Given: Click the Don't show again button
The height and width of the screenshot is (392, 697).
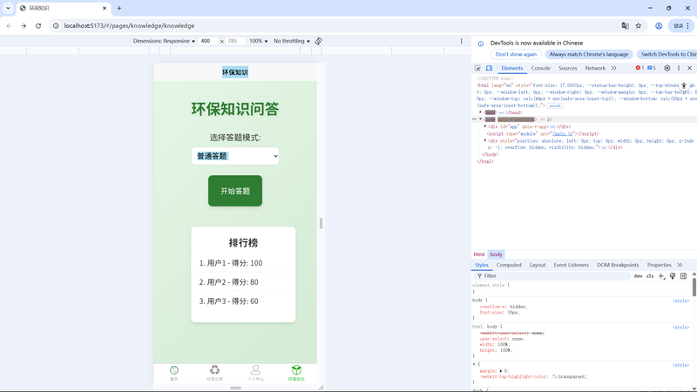Looking at the screenshot, I should click(516, 54).
